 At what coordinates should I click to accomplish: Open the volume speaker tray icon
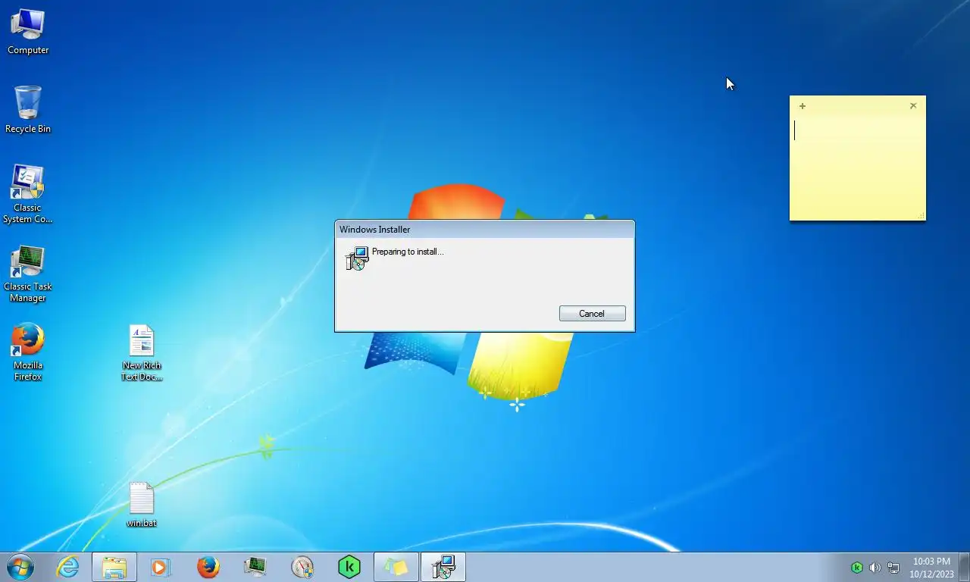(x=875, y=568)
